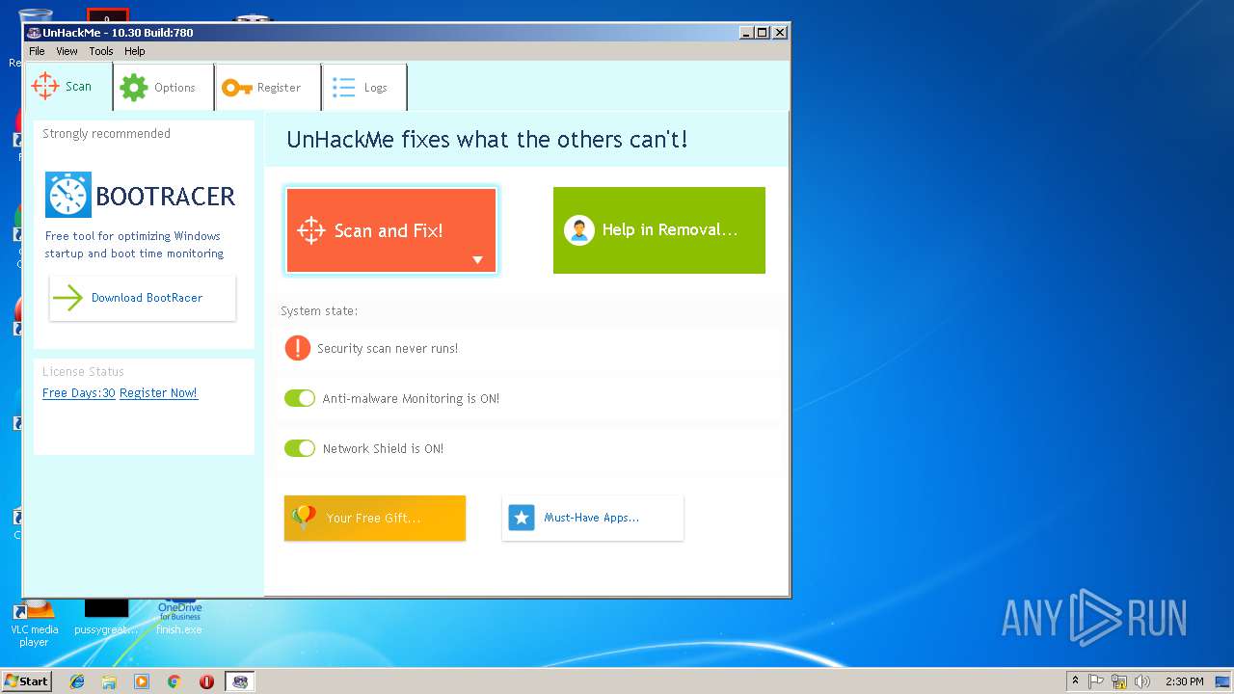This screenshot has height=694, width=1234.
Task: Click the Download BootRacer button
Action: coord(143,298)
